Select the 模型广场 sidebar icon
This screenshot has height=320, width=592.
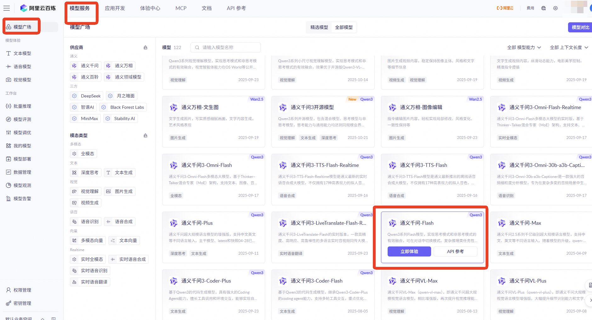(9, 27)
